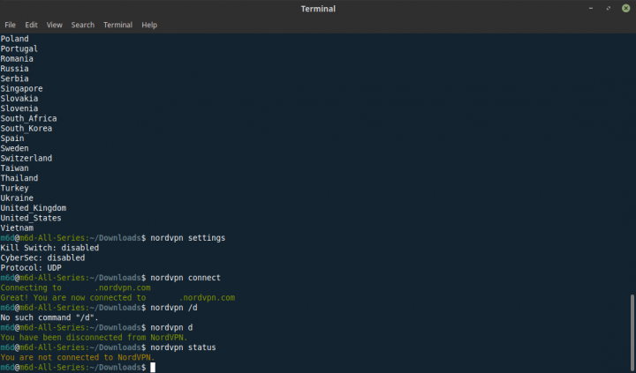Screen dimensions: 636x373
Task: Click the 'nordvpn /d' command text
Action: pos(174,308)
